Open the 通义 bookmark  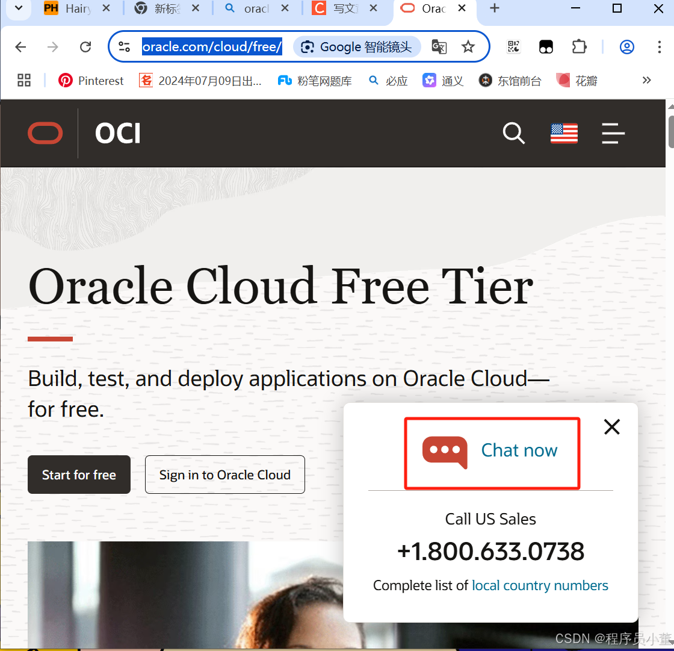coord(443,81)
